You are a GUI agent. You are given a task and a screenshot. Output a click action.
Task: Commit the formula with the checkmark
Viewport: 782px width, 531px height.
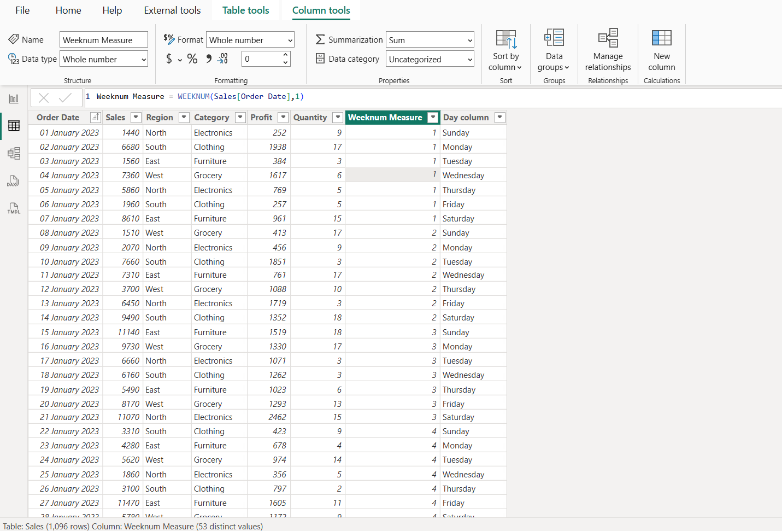click(65, 97)
